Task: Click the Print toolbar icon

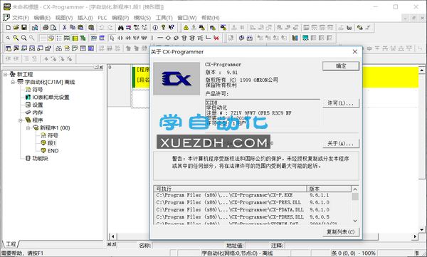Action: (46, 28)
